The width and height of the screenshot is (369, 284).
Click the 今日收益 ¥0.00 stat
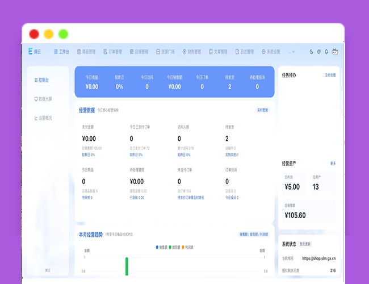coord(92,82)
